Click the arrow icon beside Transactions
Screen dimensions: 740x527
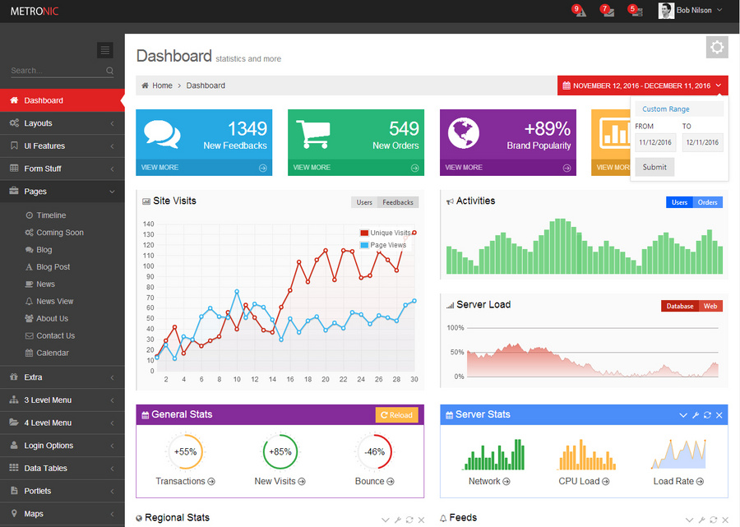211,482
